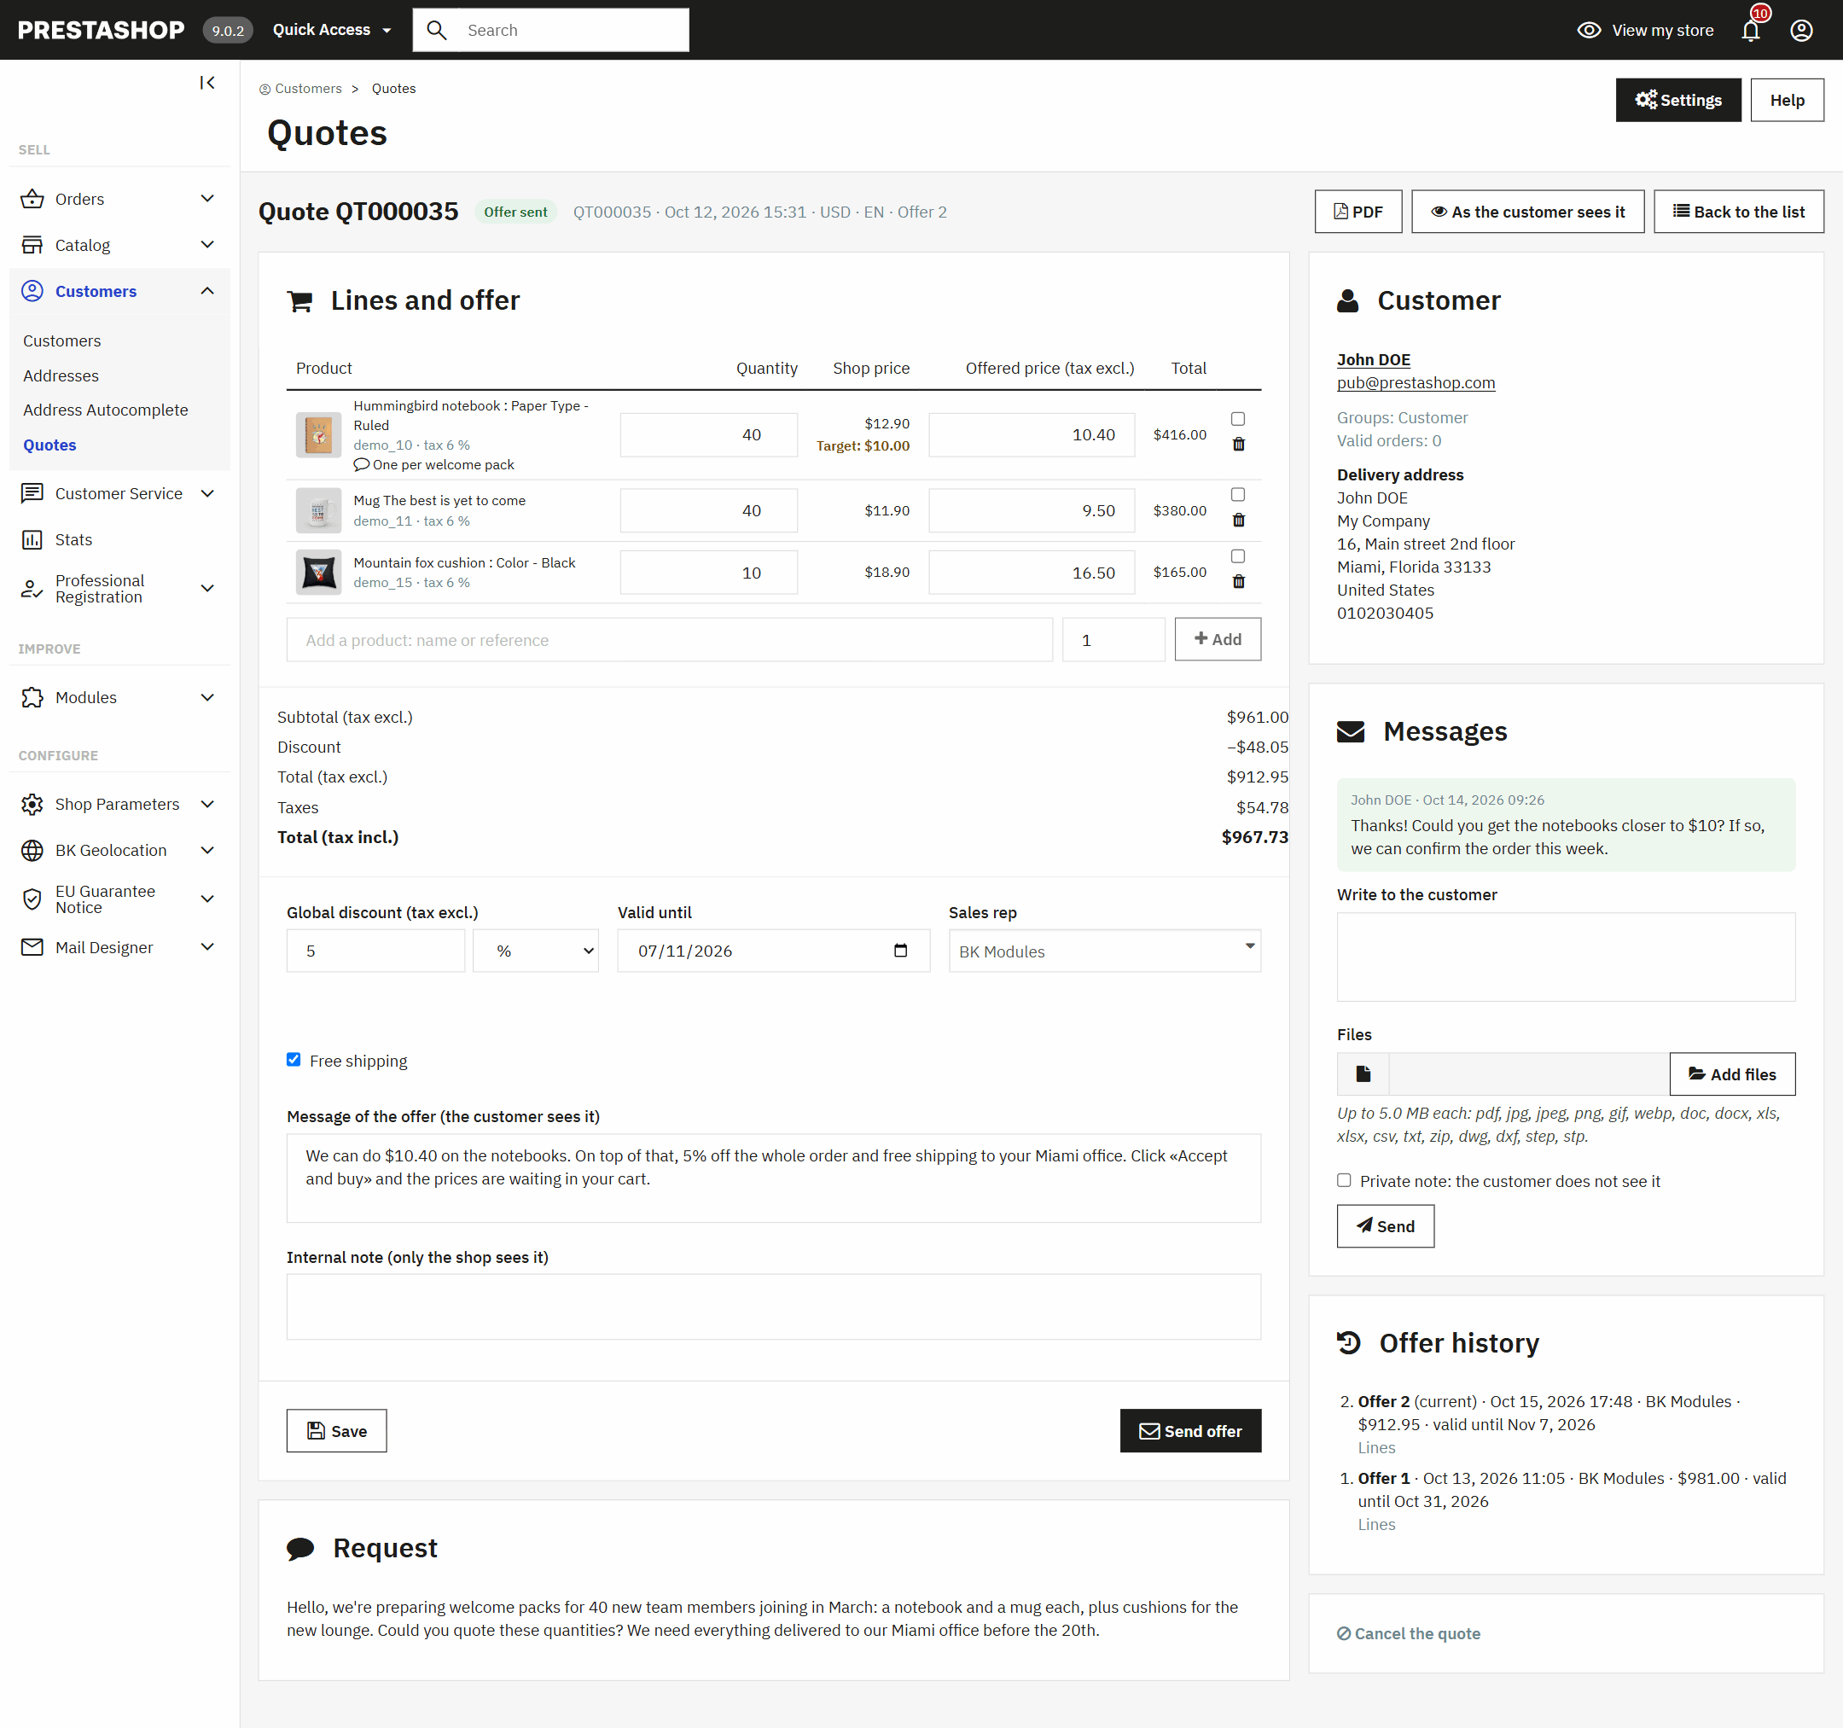Click Add files button
The height and width of the screenshot is (1728, 1843).
(1732, 1073)
